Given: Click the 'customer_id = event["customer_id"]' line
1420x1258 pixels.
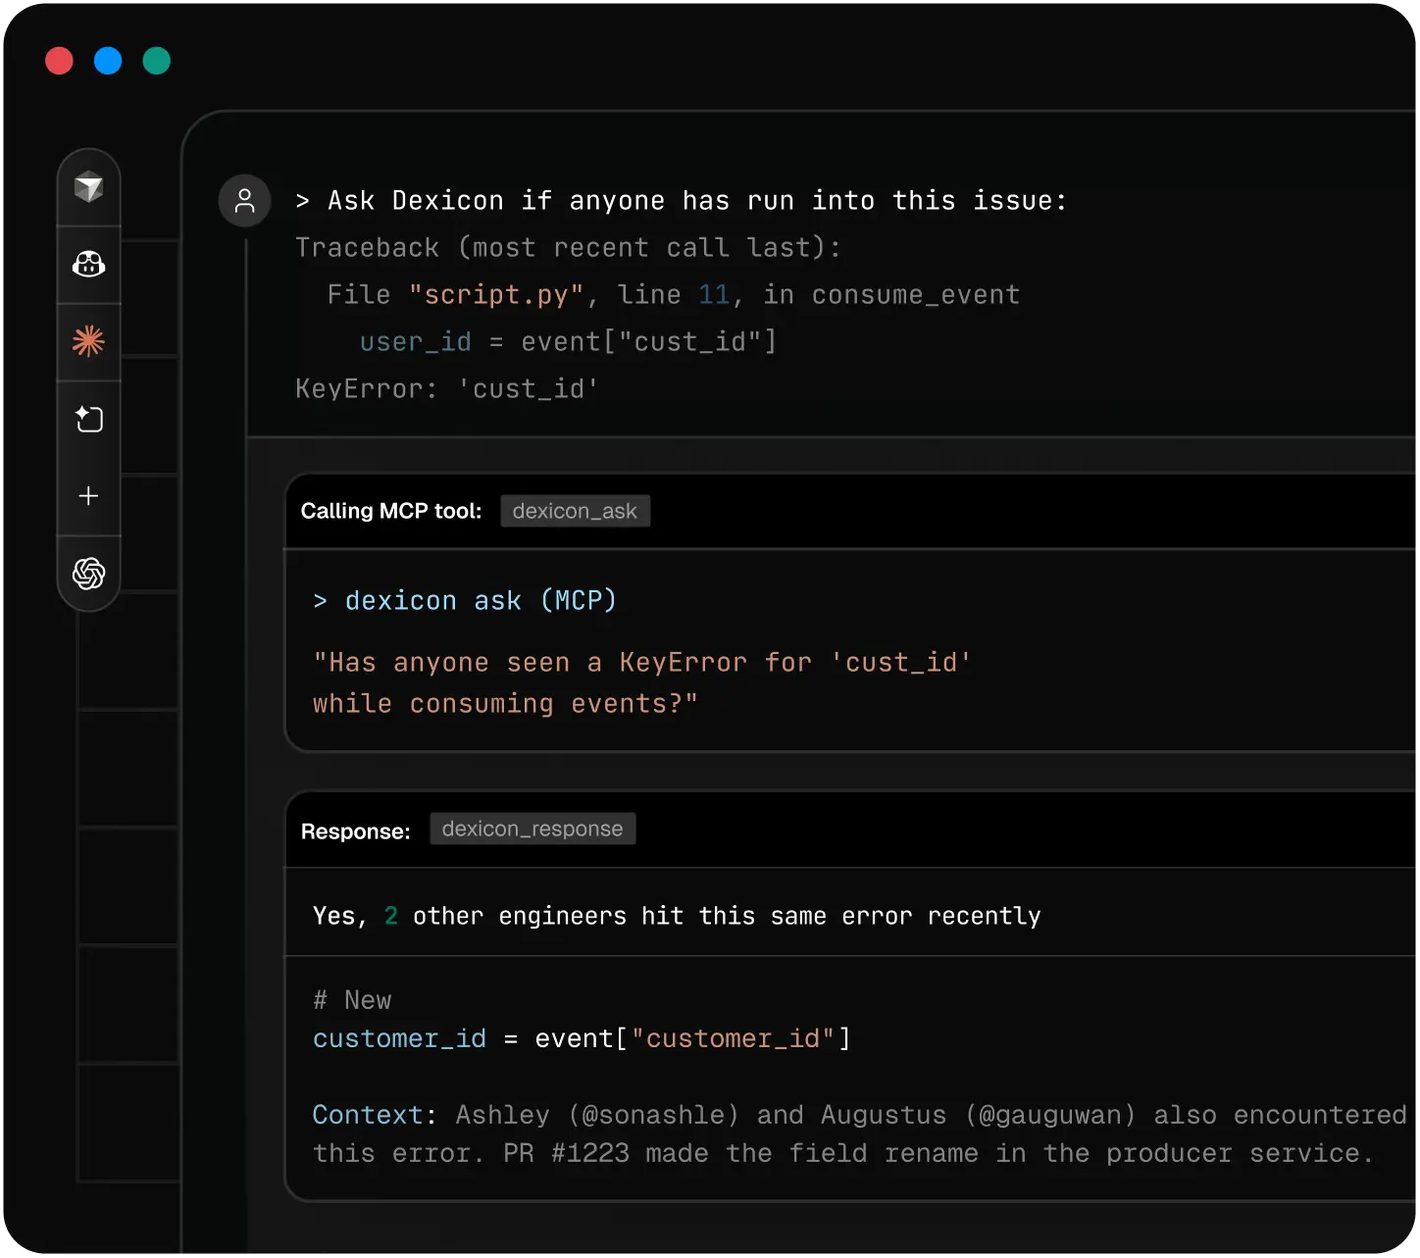Looking at the screenshot, I should [x=582, y=1039].
